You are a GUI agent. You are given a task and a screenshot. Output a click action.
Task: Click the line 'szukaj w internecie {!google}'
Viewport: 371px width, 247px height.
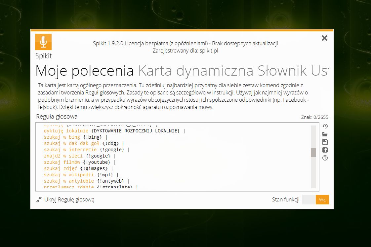click(87, 150)
